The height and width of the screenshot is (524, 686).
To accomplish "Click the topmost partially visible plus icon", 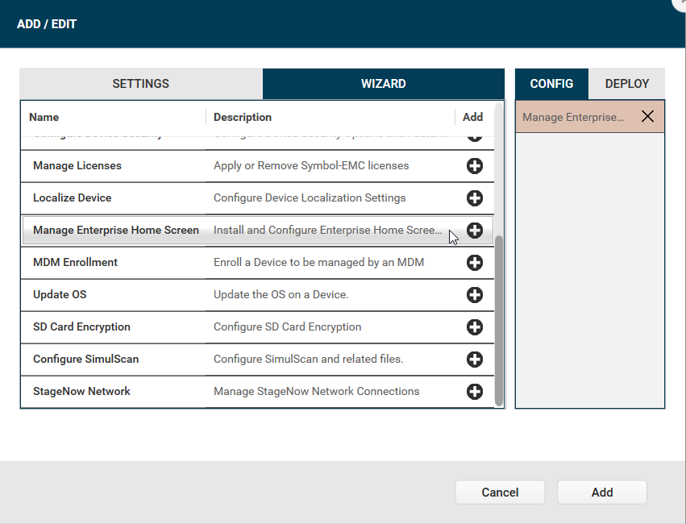I will click(475, 134).
